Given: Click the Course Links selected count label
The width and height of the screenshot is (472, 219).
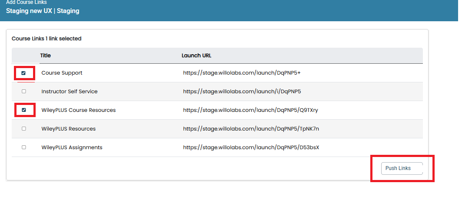Looking at the screenshot, I should pyautogui.click(x=47, y=39).
